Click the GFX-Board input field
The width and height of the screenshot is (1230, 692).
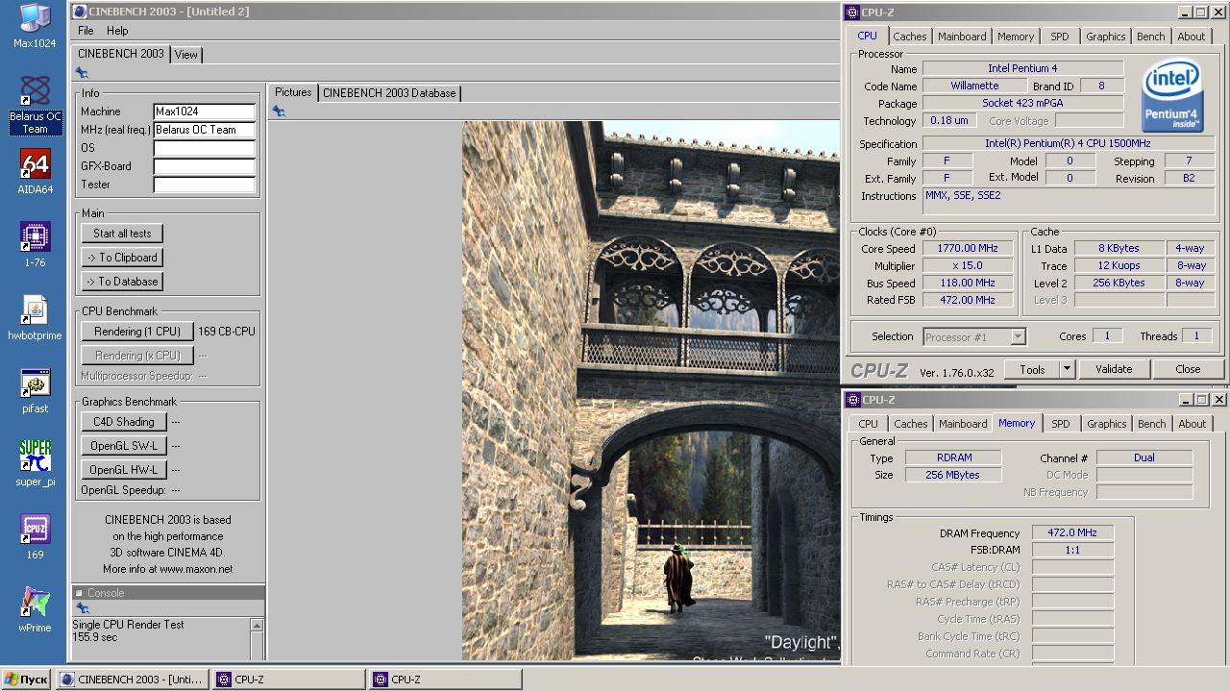pos(204,166)
